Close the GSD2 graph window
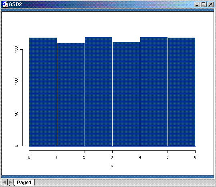Image resolution: width=216 pixels, height=187 pixels. click(x=210, y=4)
